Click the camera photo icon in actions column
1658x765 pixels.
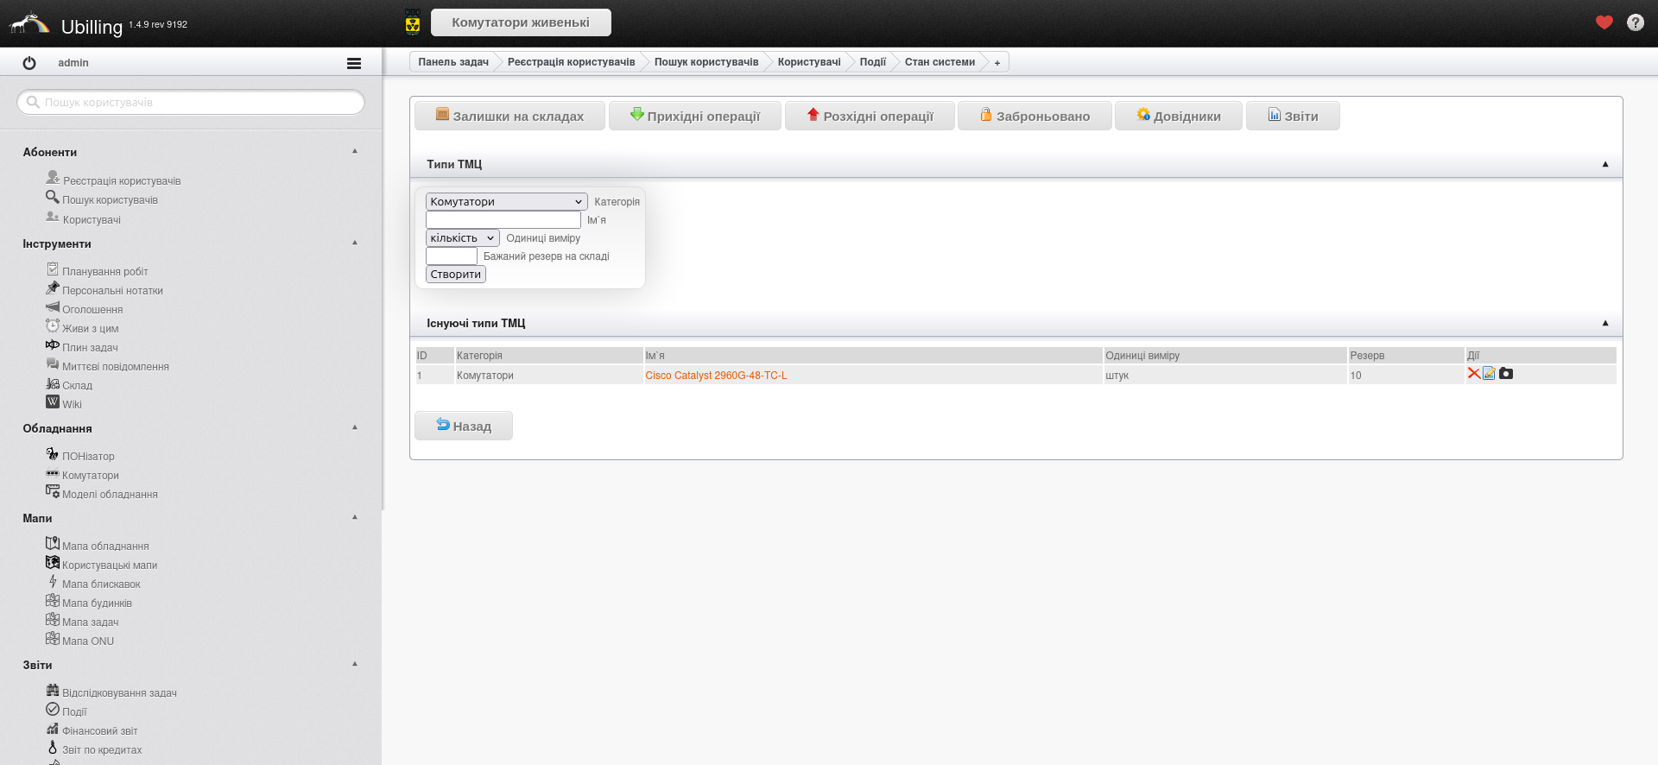click(x=1506, y=373)
